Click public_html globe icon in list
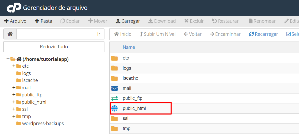 (x=114, y=108)
